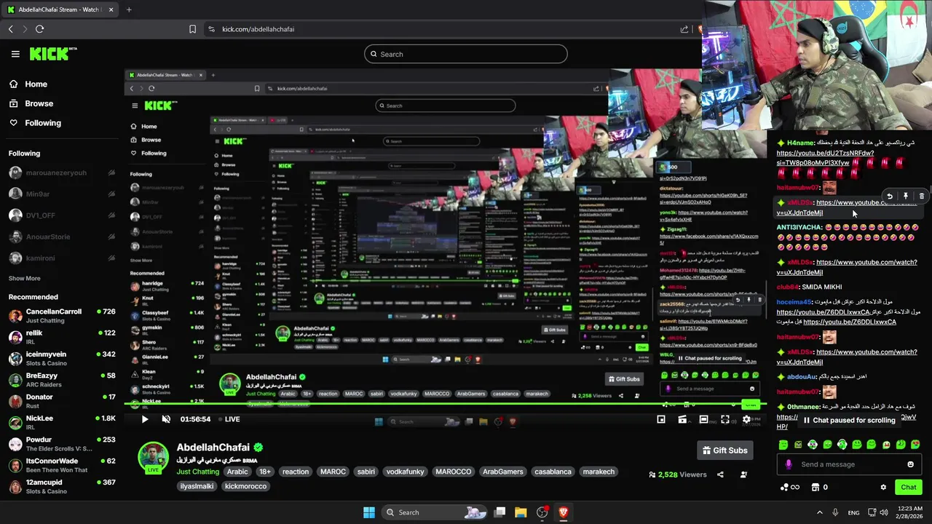Click the chat identity icon in message box

tap(789, 464)
